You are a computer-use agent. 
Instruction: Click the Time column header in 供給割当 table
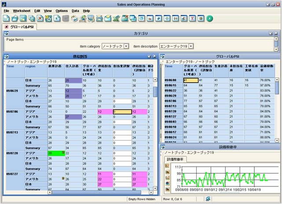point(15,71)
